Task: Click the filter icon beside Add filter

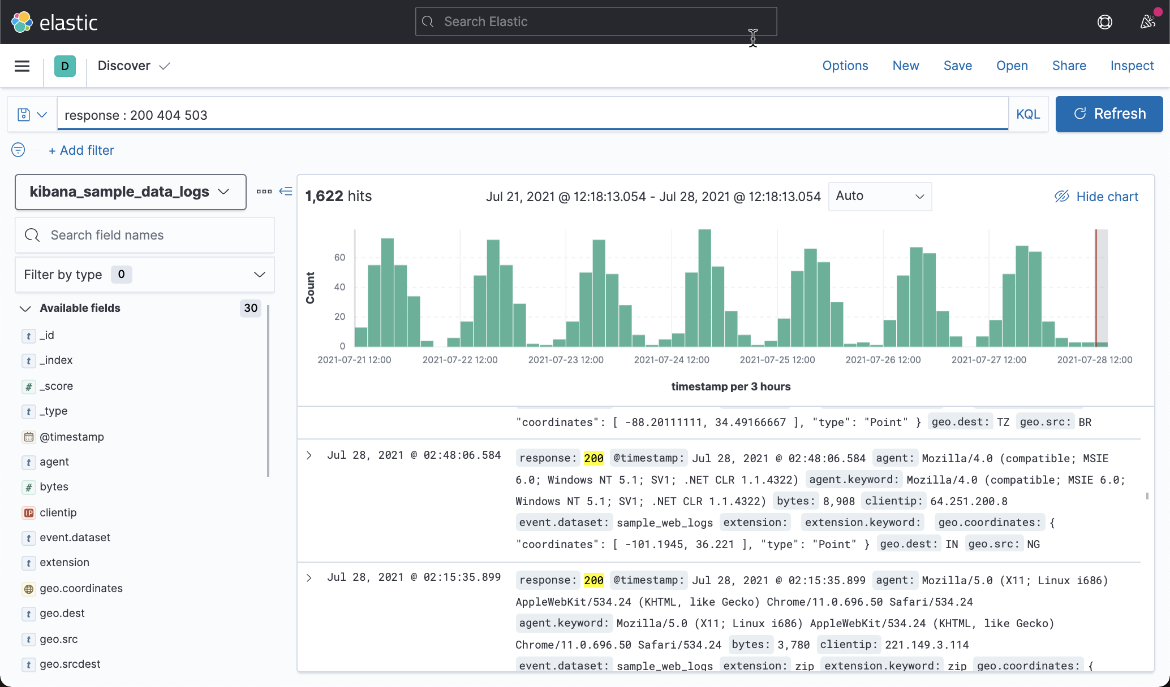Action: tap(18, 150)
